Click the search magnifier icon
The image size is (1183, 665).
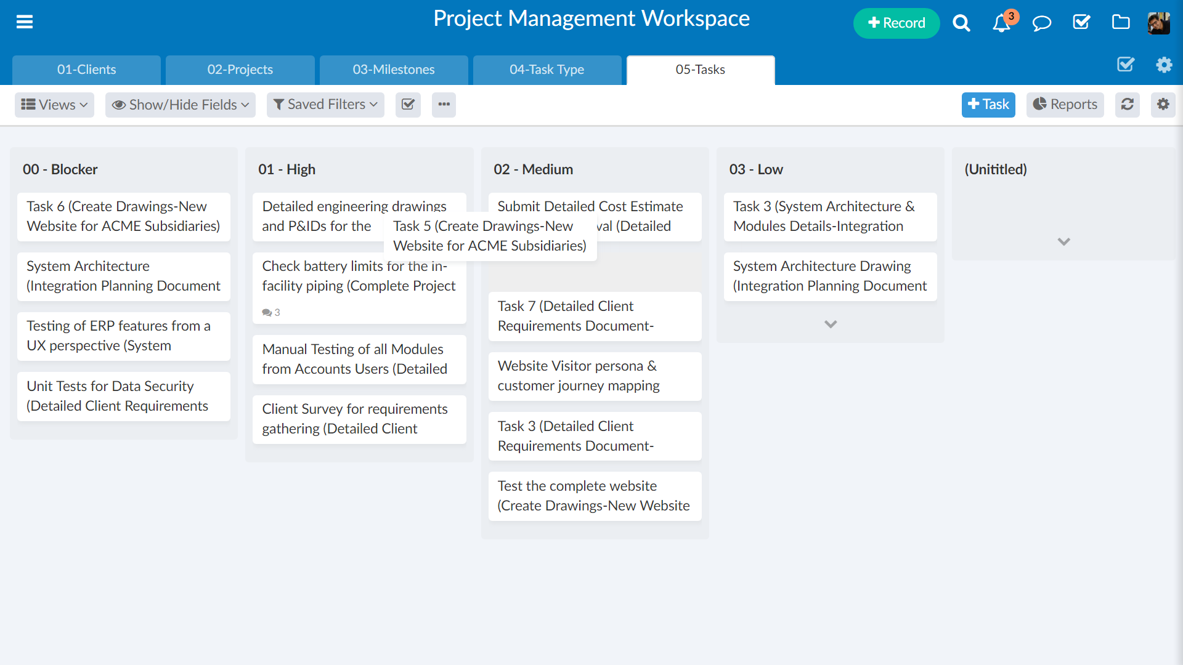tap(961, 23)
